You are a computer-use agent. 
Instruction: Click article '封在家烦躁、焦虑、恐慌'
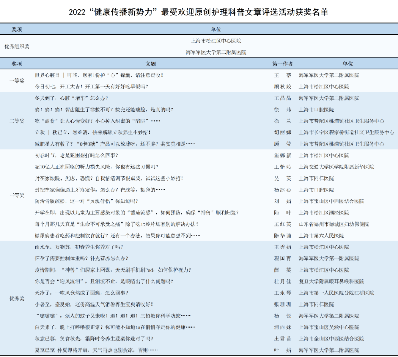coord(109,178)
